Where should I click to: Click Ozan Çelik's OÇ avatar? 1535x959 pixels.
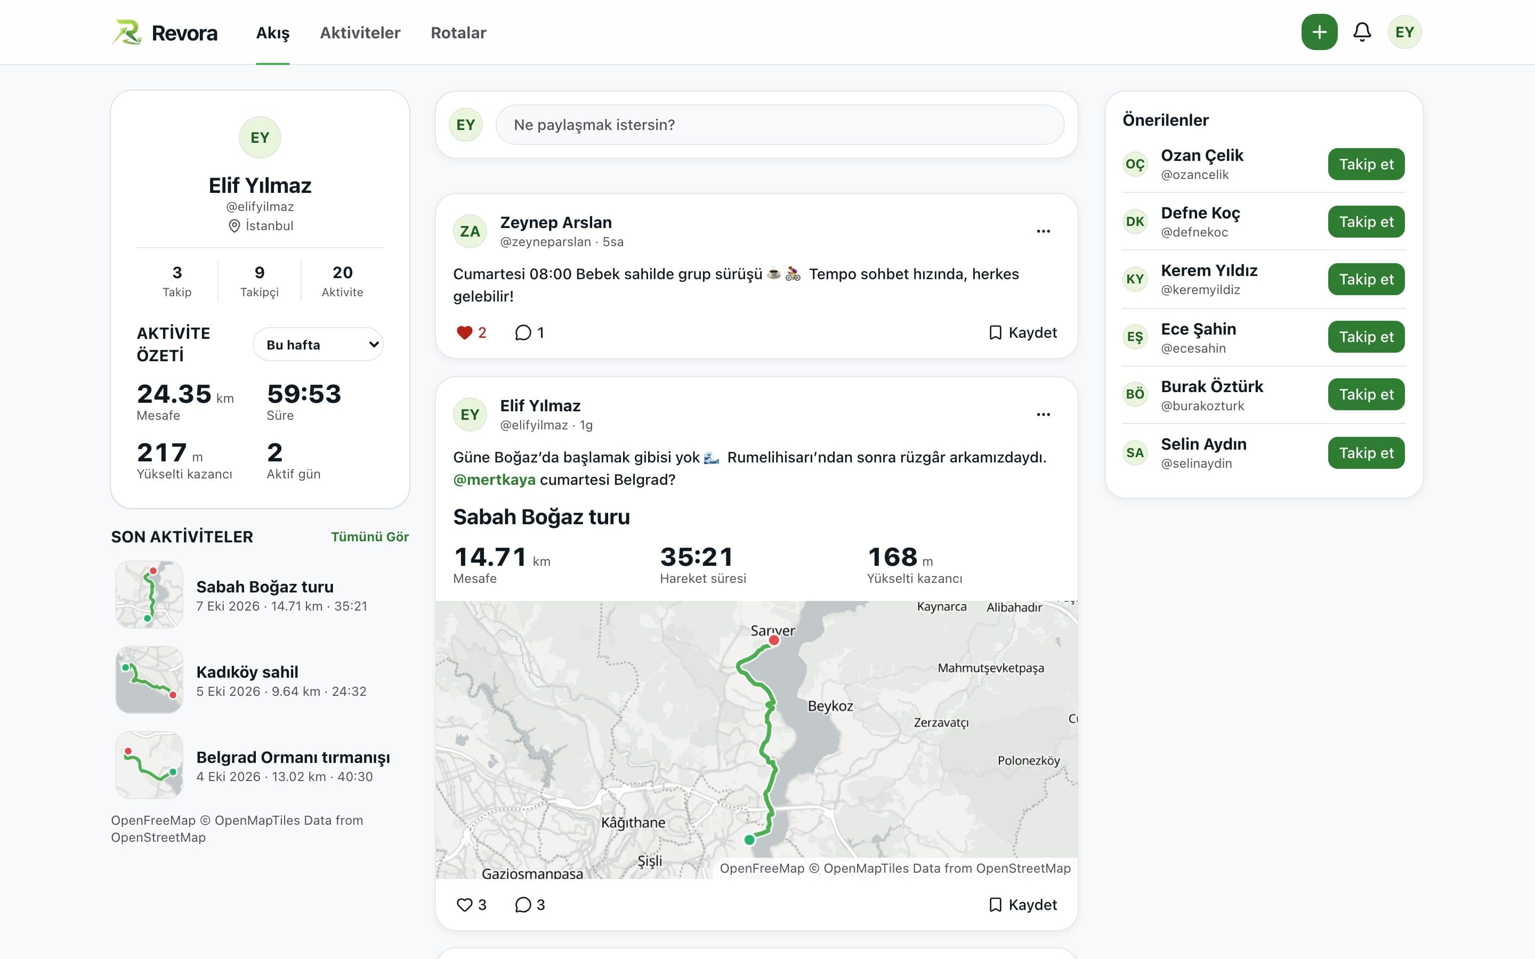coord(1135,164)
